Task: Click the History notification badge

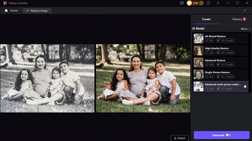Action: (x=244, y=19)
